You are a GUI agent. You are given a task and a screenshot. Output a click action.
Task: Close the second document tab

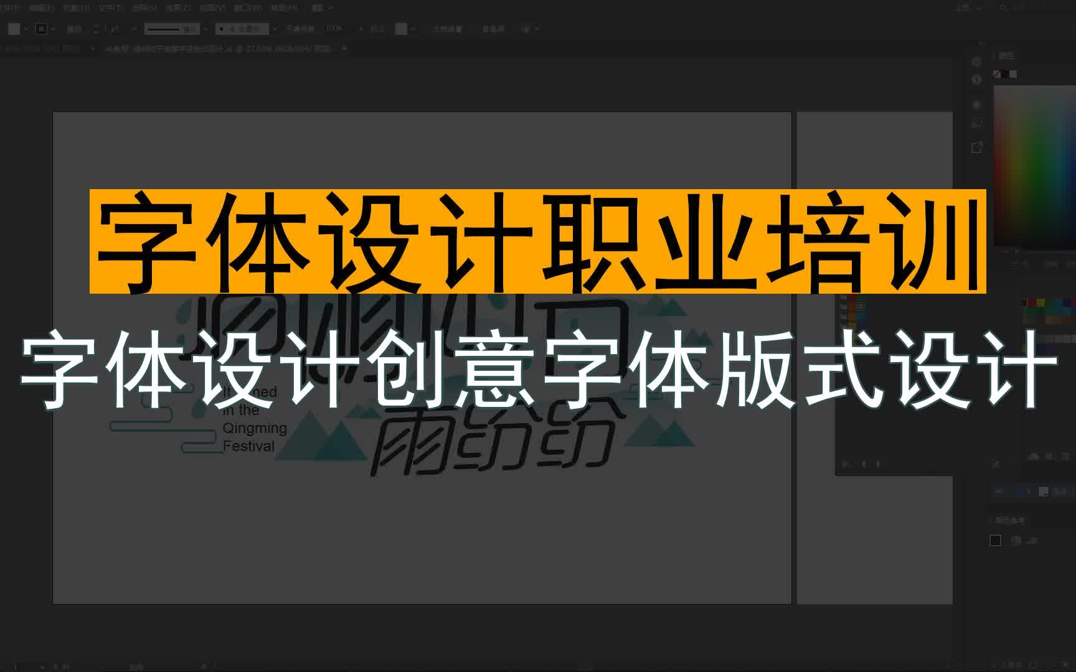(344, 49)
